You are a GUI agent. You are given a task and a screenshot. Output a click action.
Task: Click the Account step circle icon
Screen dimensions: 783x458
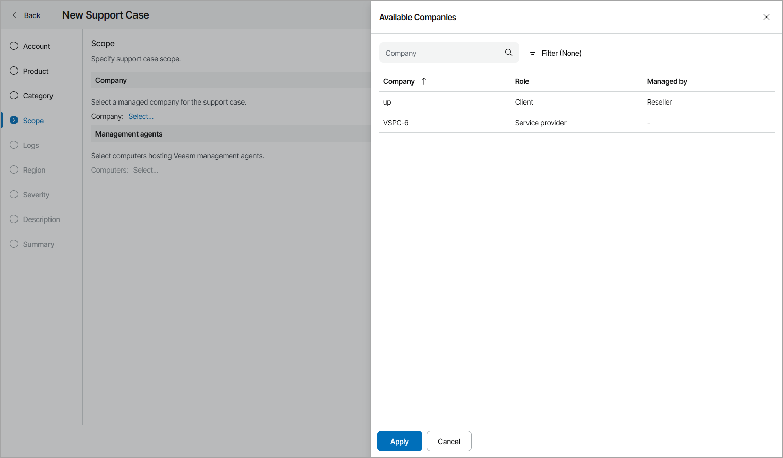(x=14, y=46)
